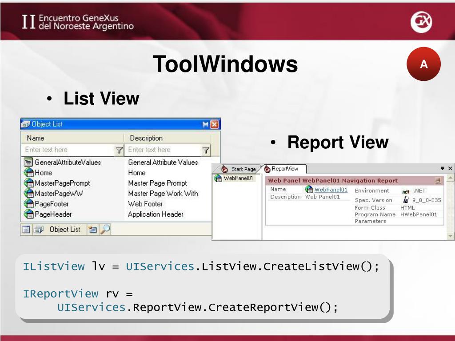Click the report scrollbar down arrow
Viewport: 455px width, 341px height.
pyautogui.click(x=451, y=236)
